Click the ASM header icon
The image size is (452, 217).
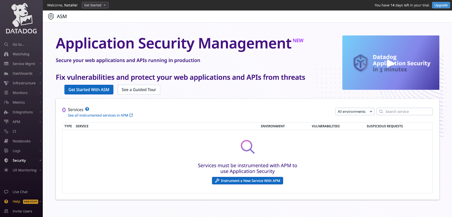51,16
